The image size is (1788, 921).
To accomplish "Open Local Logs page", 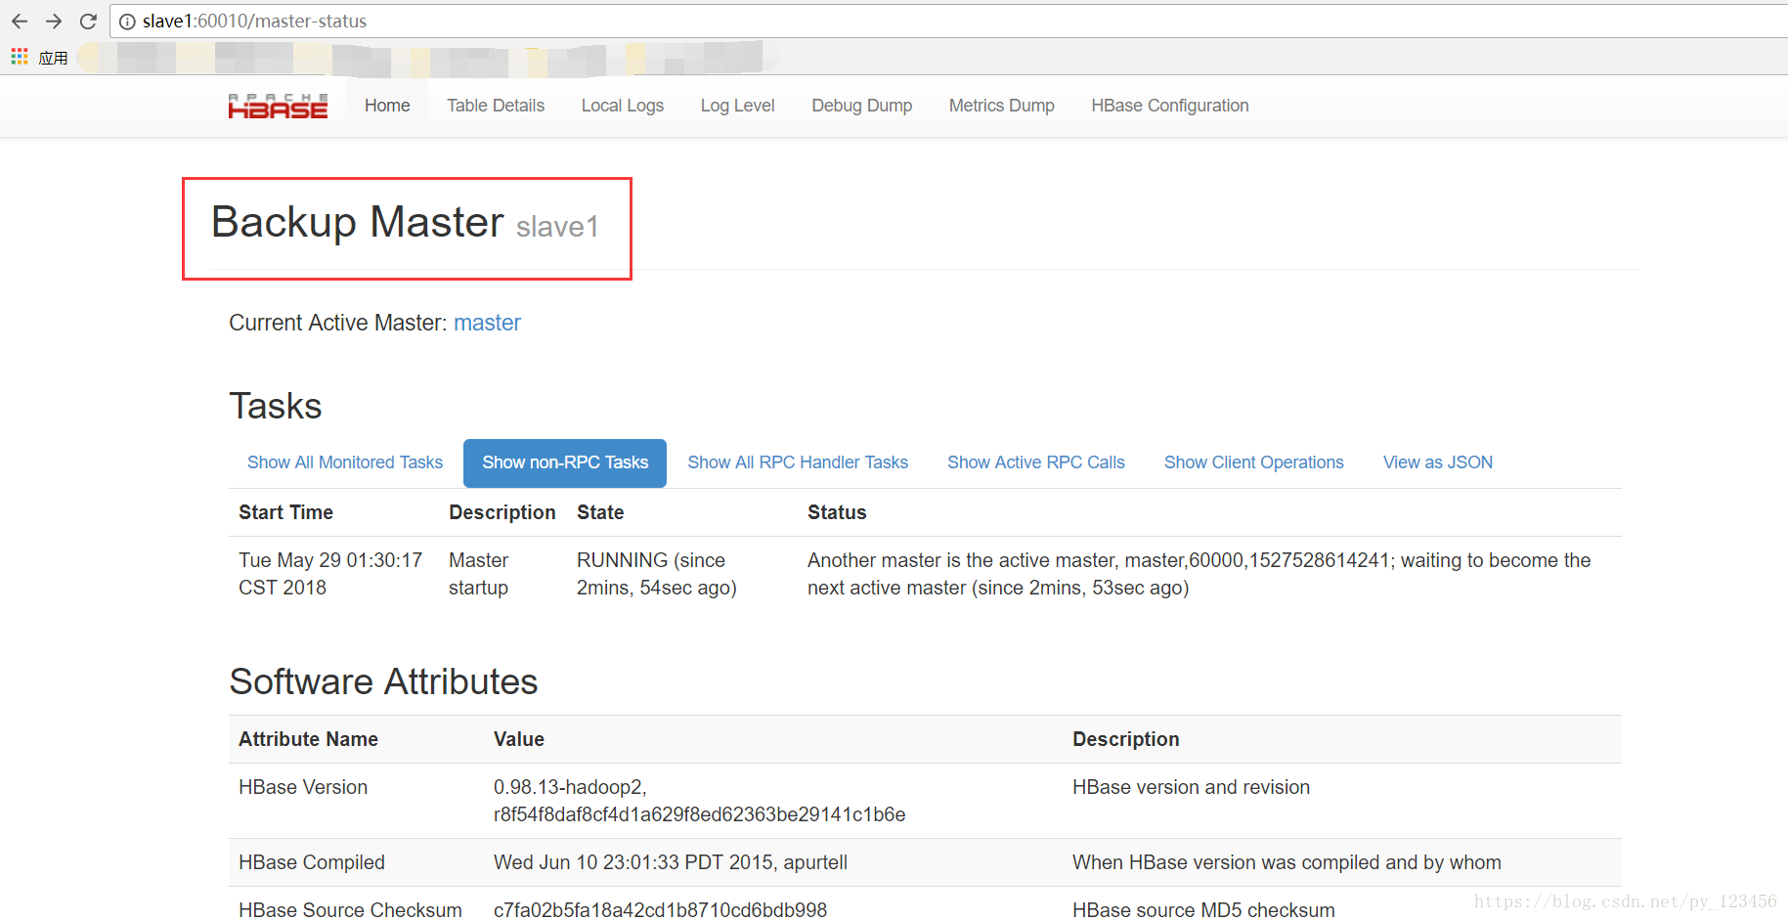I will [623, 106].
